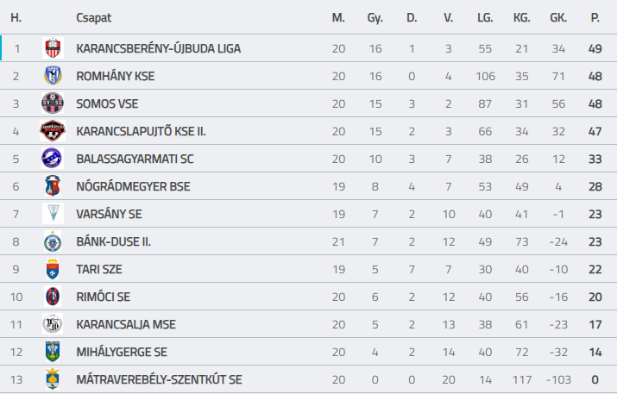Select the Mihálygerge SE shield crest
The width and height of the screenshot is (617, 394).
[53, 352]
